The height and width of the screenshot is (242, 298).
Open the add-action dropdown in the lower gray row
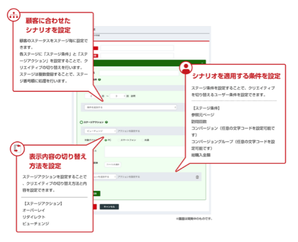pos(105,177)
